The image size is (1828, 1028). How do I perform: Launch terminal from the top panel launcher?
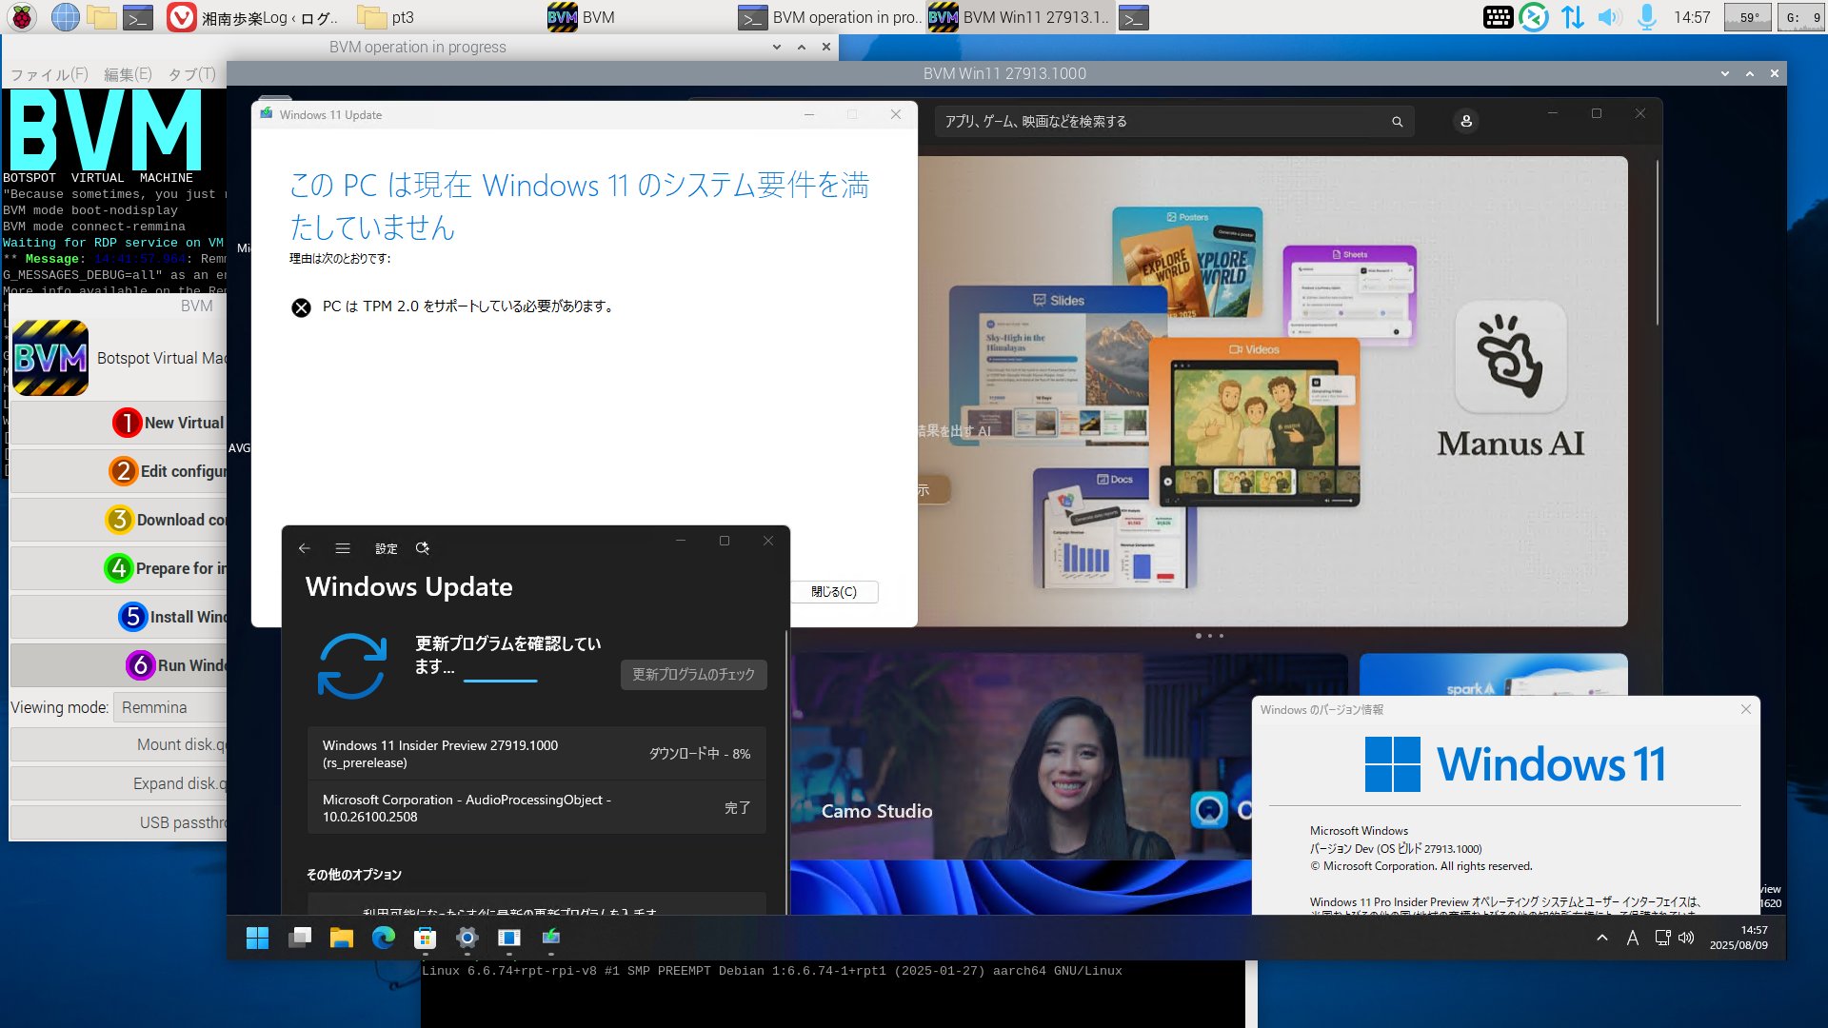(x=138, y=17)
